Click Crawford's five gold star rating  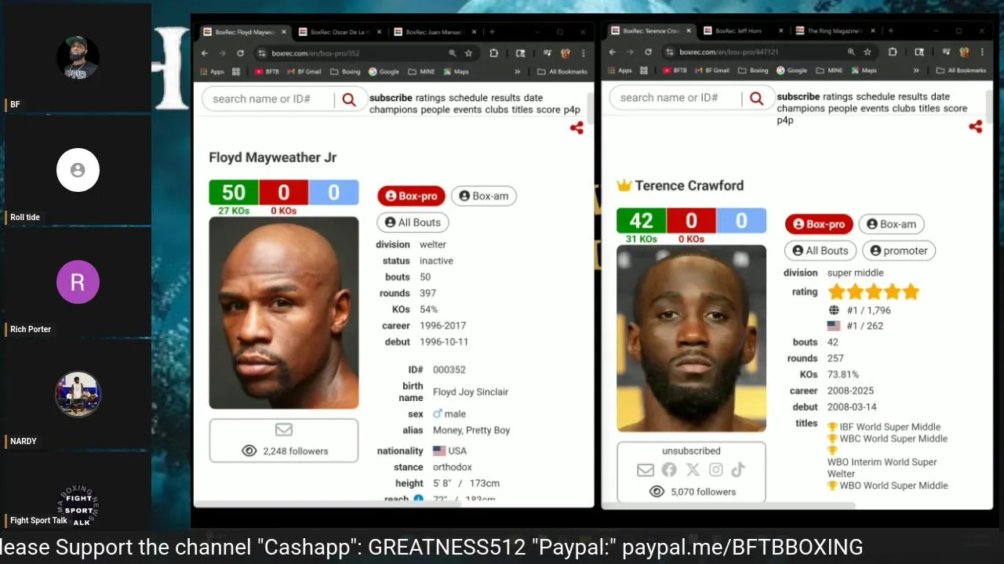873,292
